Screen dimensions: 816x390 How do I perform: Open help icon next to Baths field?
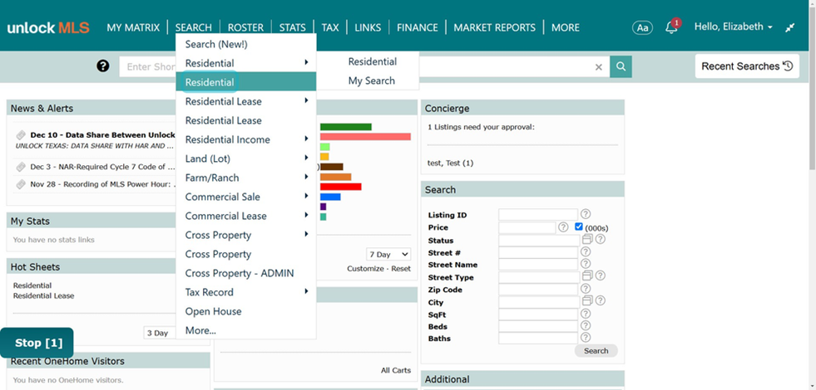coord(586,338)
